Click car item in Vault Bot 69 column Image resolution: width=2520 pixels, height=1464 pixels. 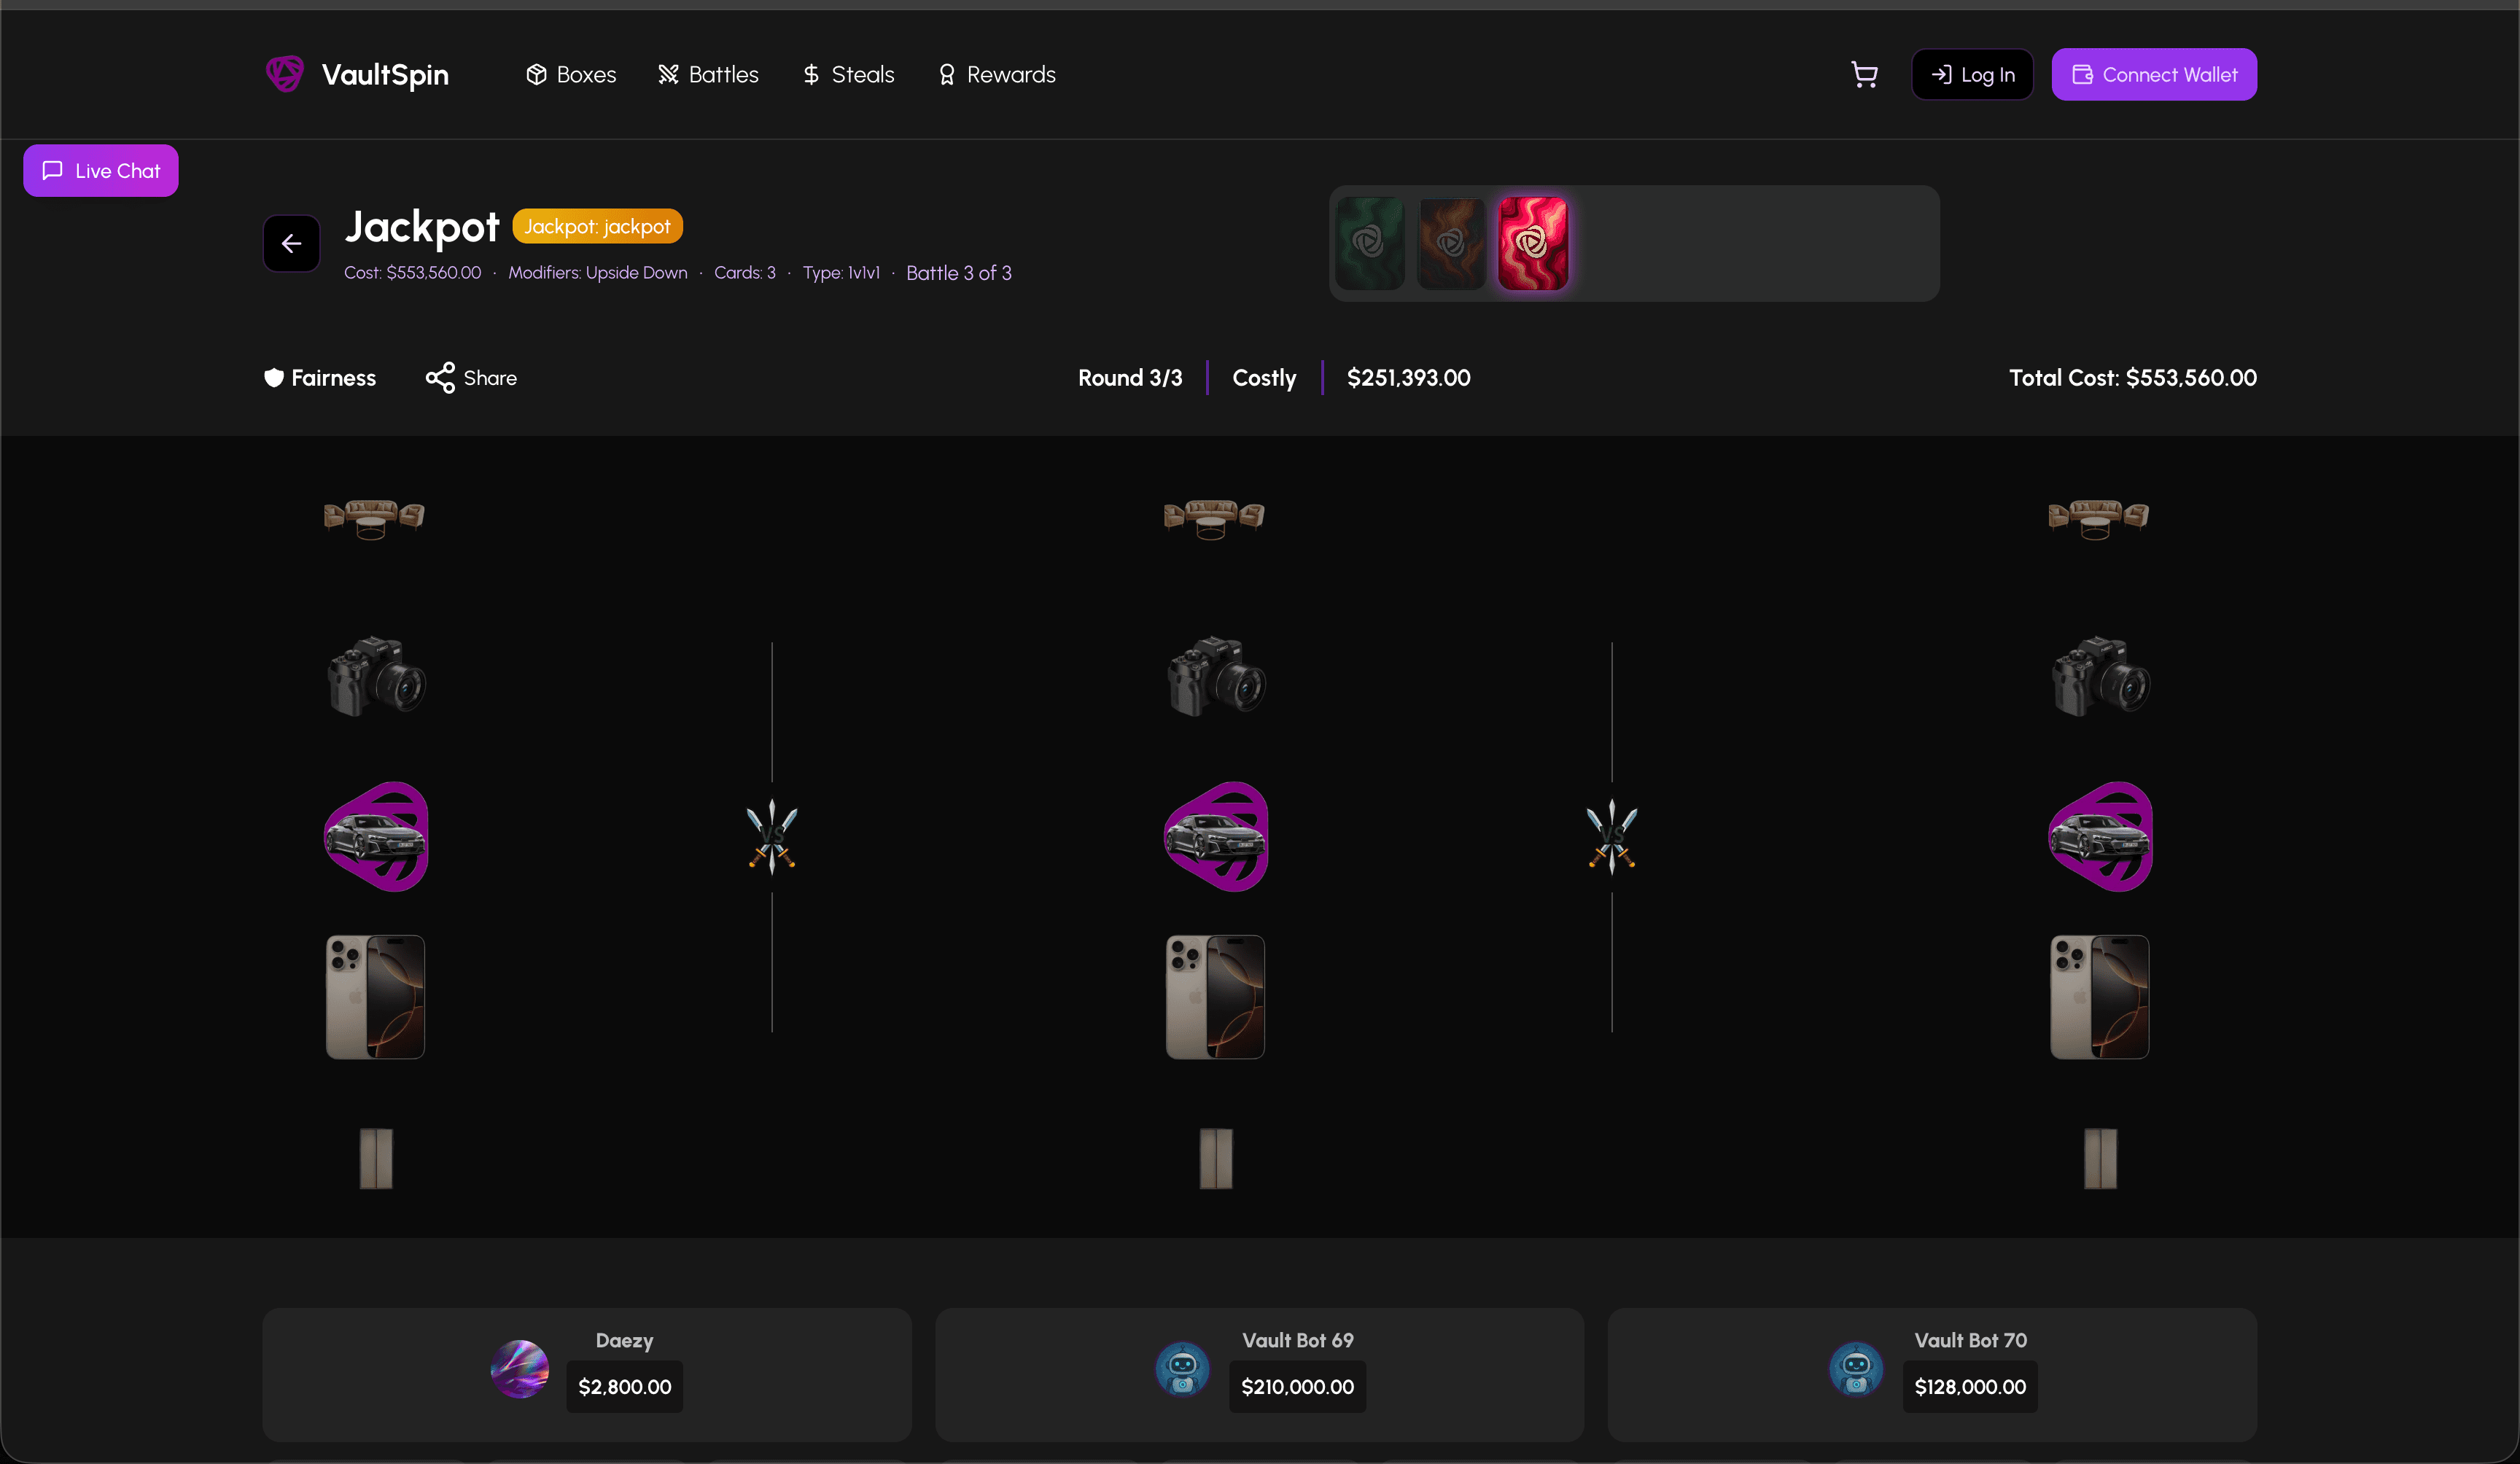[x=1216, y=837]
